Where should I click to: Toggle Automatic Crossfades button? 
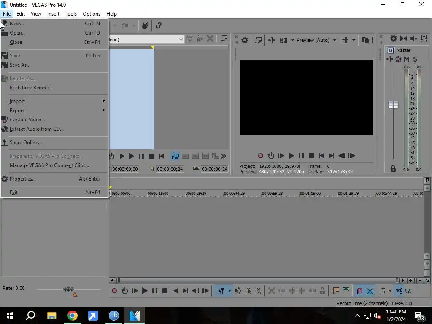pyautogui.click(x=370, y=291)
